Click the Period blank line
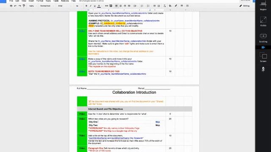Viewport: 271px width, 152px height. (x=158, y=89)
